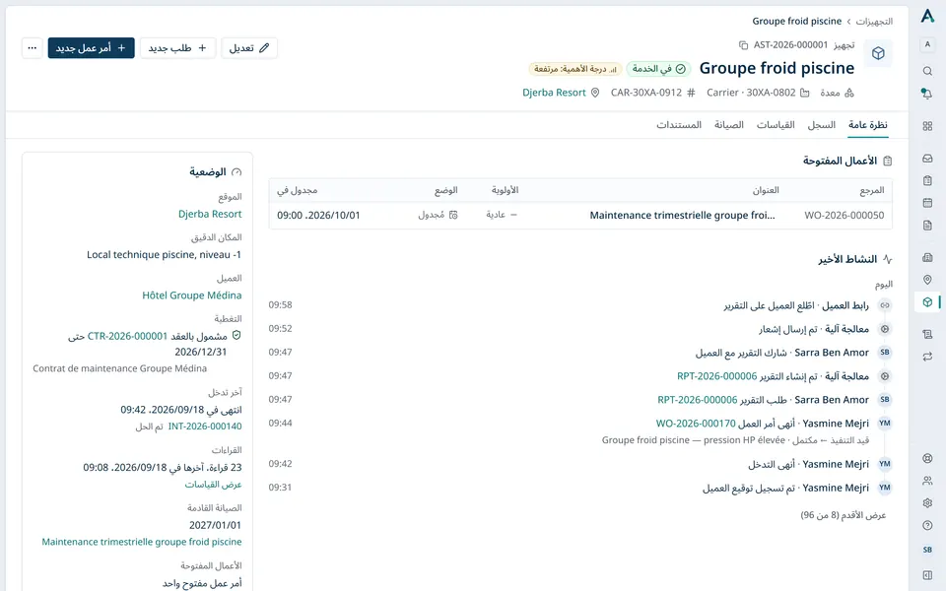Viewport: 946px width, 591px height.
Task: Open the search icon in the sidebar
Action: click(927, 71)
